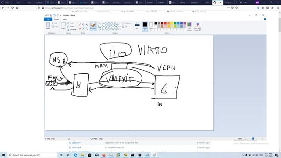
Task: Click the Undo arrow in quick access toolbar
Action: 54,15
